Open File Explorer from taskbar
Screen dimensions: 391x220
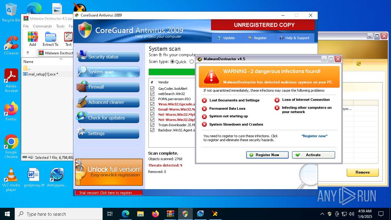(140, 214)
